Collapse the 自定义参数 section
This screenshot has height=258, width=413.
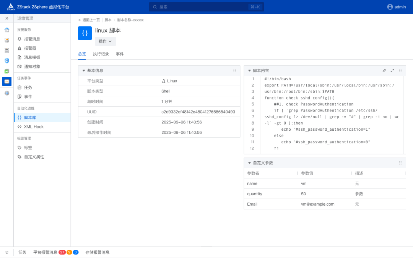[249, 163]
